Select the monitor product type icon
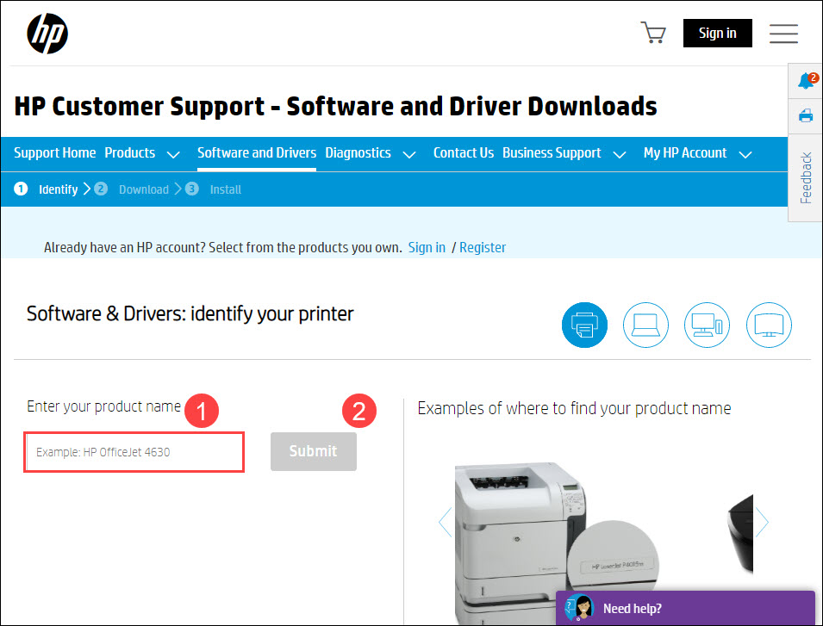This screenshot has height=626, width=823. 769,325
